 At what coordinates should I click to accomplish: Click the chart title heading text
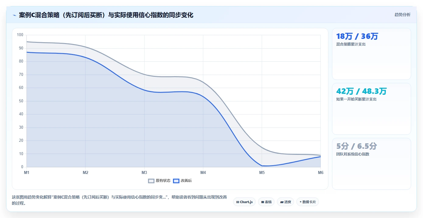pos(106,15)
